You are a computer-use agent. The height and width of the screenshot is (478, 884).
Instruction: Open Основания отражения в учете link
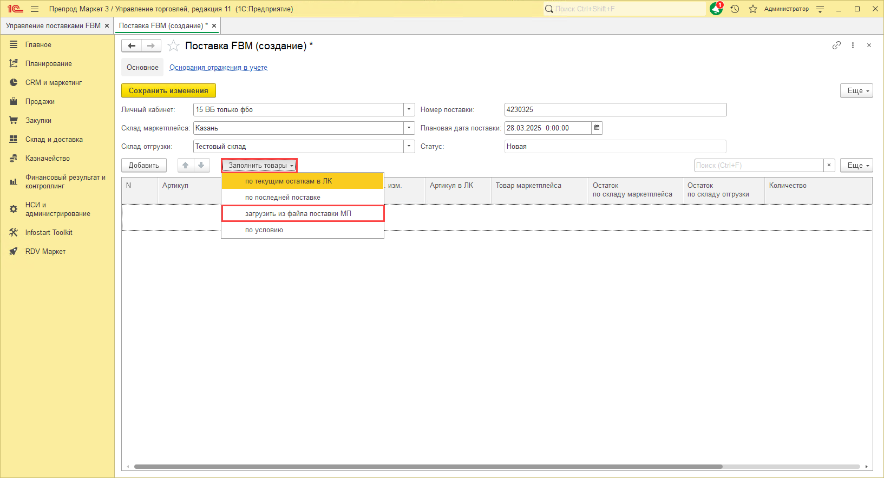pos(218,67)
